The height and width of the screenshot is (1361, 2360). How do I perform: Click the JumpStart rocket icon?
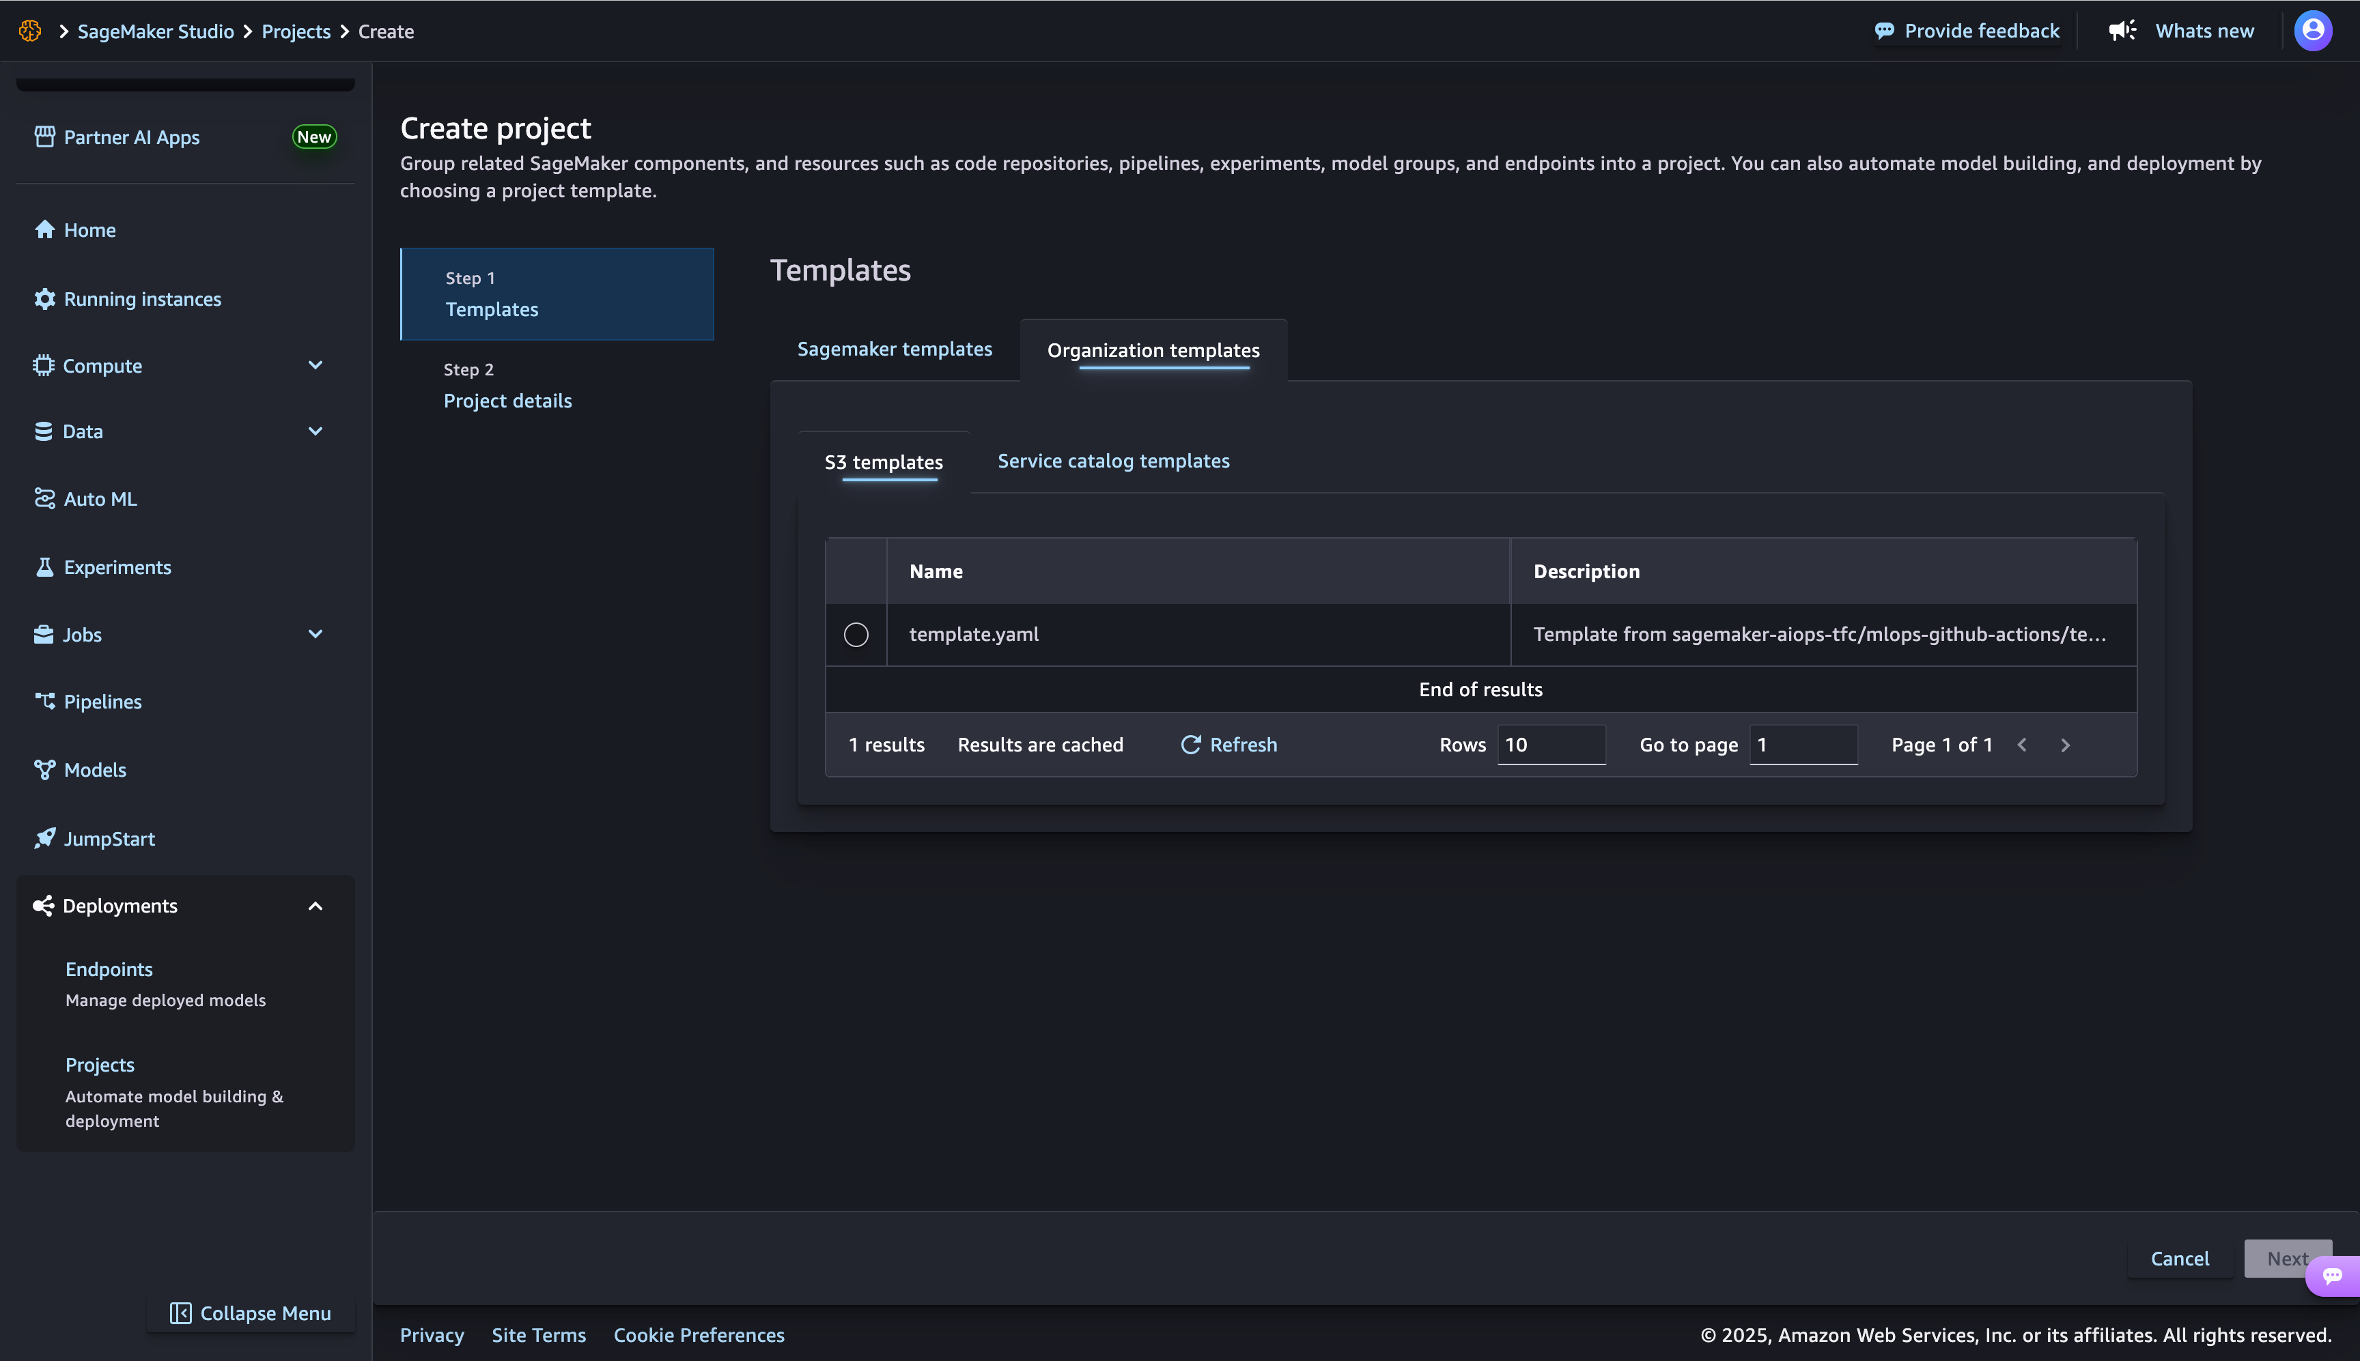44,838
